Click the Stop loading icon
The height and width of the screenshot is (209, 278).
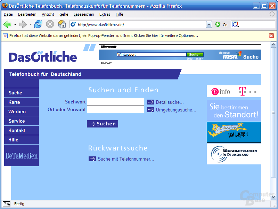click(x=50, y=24)
